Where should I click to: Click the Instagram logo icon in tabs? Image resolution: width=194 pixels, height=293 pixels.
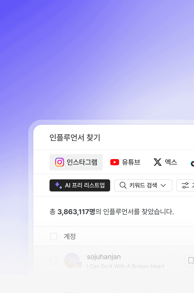pyautogui.click(x=60, y=162)
